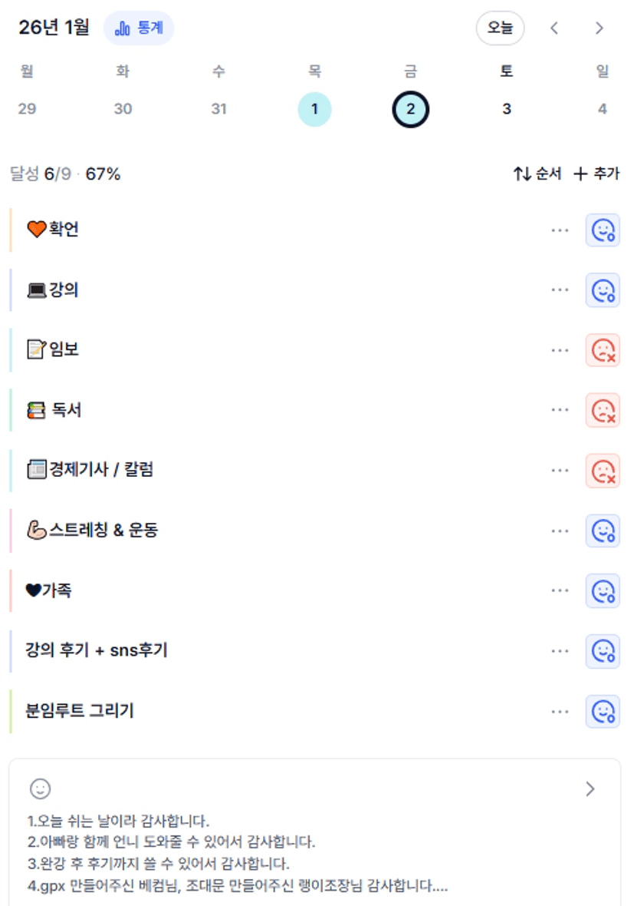
Task: Select Saturday the 3rd in calendar
Action: click(x=506, y=110)
